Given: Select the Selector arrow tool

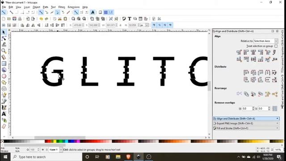Looking at the screenshot, I should click(x=4, y=32).
